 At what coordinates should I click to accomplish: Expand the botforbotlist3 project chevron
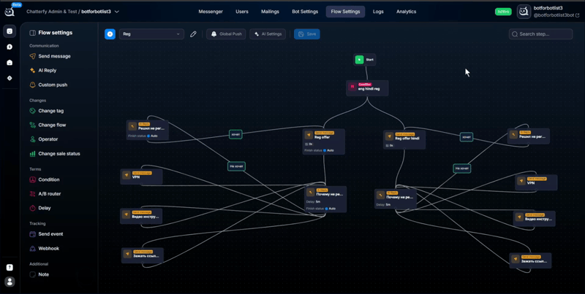(117, 12)
